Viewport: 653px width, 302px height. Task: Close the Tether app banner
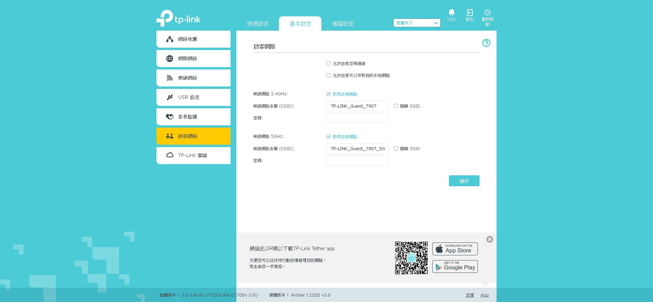(489, 239)
